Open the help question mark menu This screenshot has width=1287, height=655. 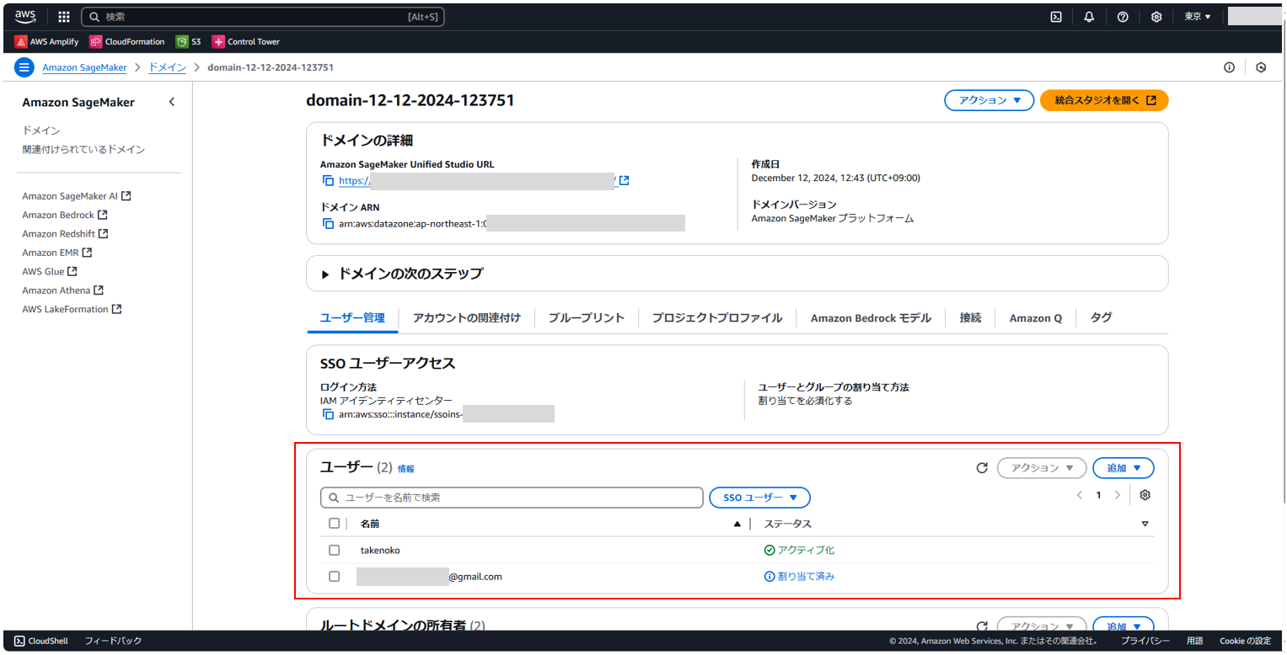(x=1123, y=17)
